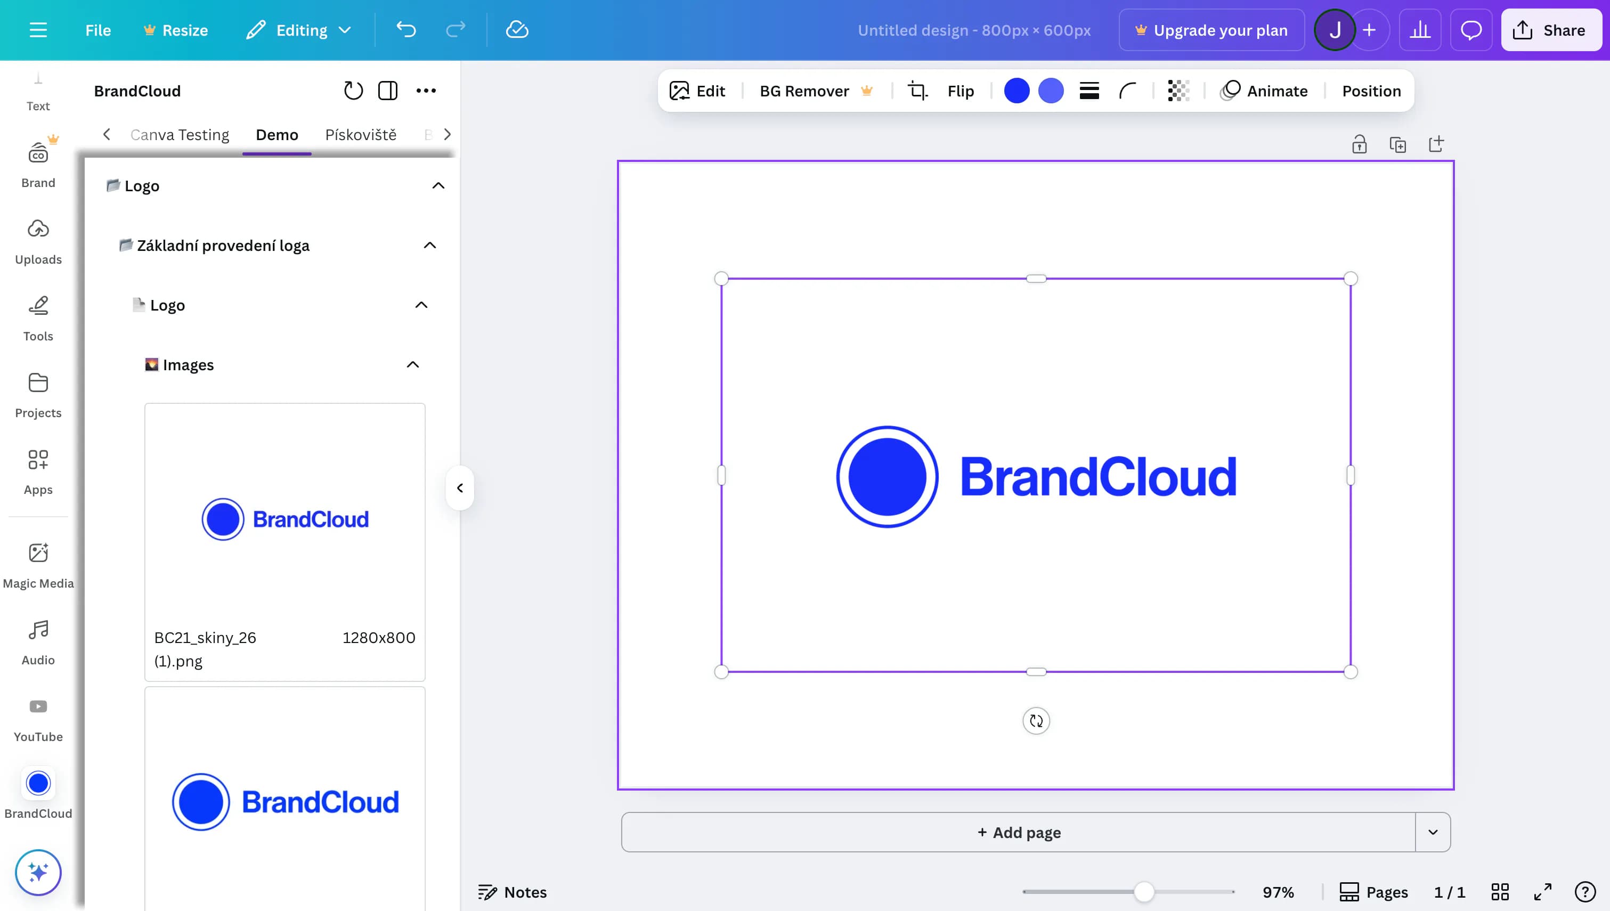Open the transparency checkerboard icon
1610x911 pixels.
click(x=1178, y=91)
